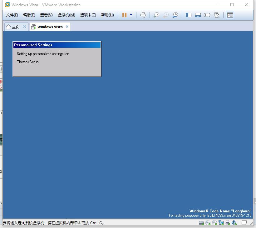Toggle the thumbnail bar view
Image resolution: width=256 pixels, height=228 pixels.
point(198,15)
